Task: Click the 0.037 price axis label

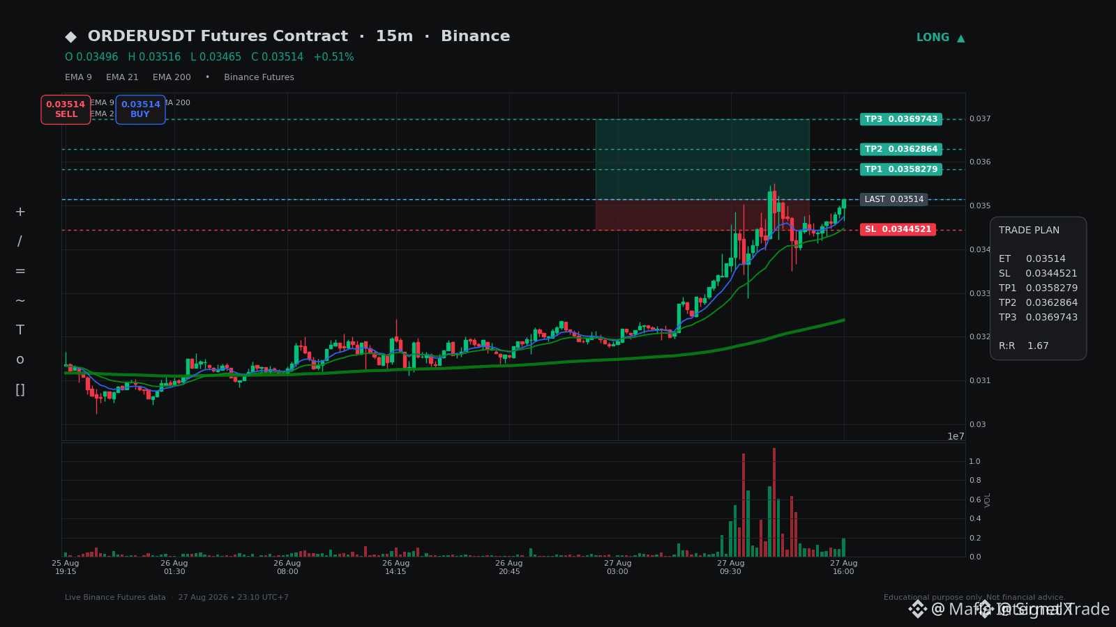Action: click(980, 119)
